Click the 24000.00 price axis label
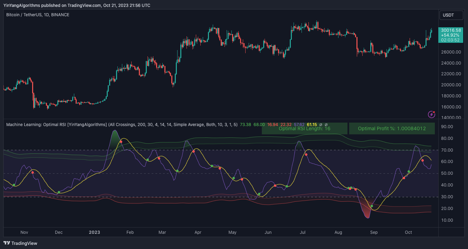Image resolution: width=468 pixels, height=249 pixels. pyautogui.click(x=452, y=63)
